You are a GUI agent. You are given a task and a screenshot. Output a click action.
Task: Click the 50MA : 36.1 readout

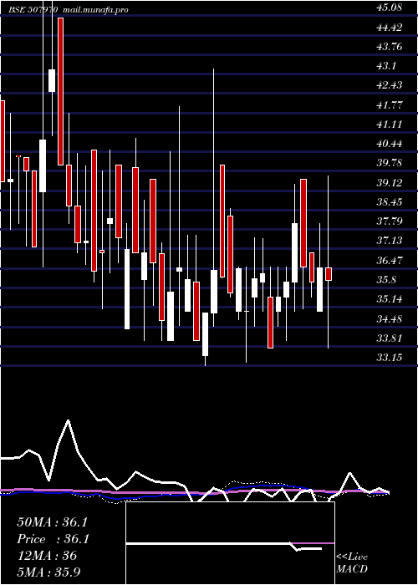[x=52, y=522]
